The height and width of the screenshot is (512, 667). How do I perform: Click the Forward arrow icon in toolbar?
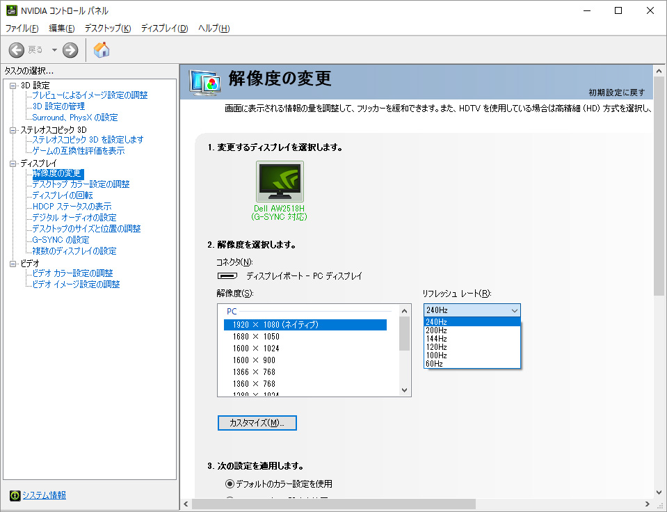click(x=70, y=50)
